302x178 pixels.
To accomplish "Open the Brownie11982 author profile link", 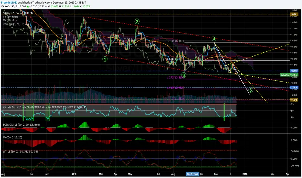I will pyautogui.click(x=9, y=3).
